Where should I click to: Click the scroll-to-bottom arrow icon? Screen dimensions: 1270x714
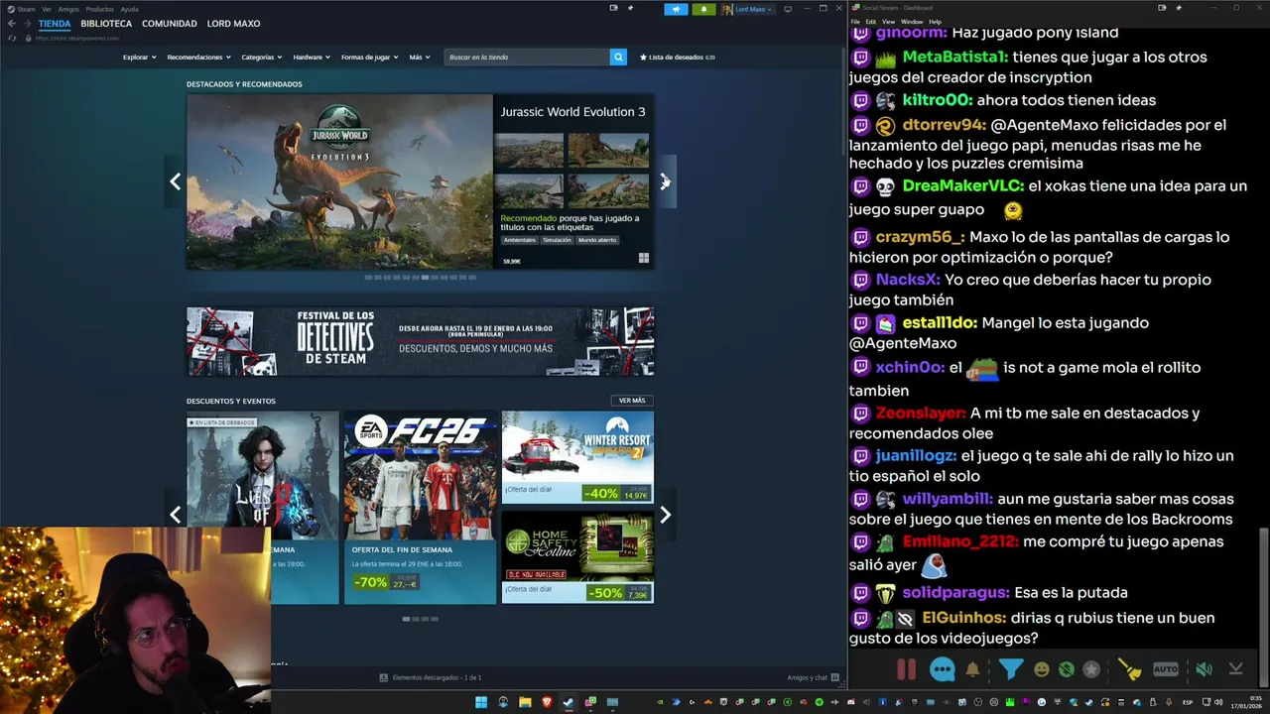[1235, 669]
